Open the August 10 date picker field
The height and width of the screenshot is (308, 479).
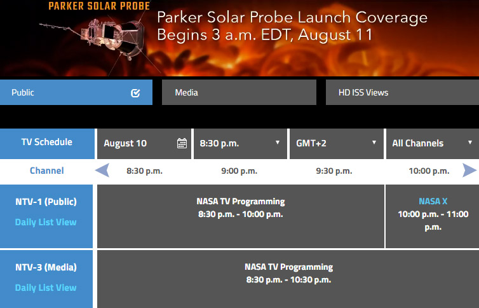144,143
